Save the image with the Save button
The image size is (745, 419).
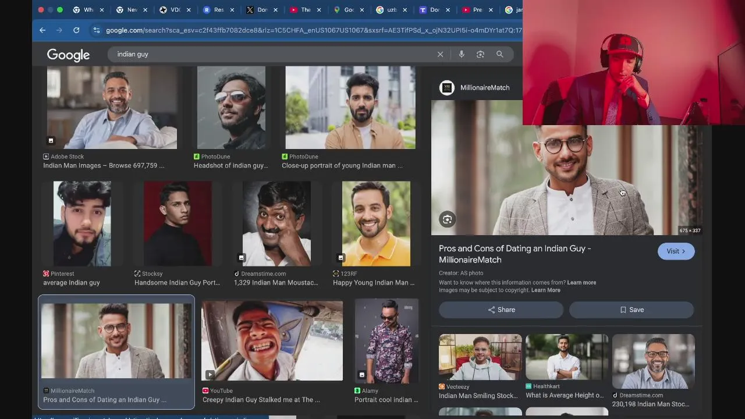click(x=632, y=310)
